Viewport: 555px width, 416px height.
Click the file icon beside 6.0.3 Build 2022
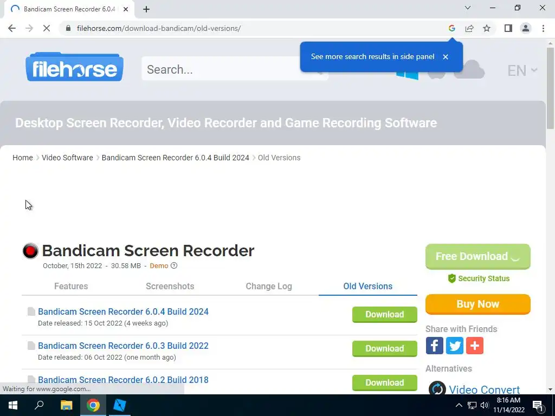point(31,345)
